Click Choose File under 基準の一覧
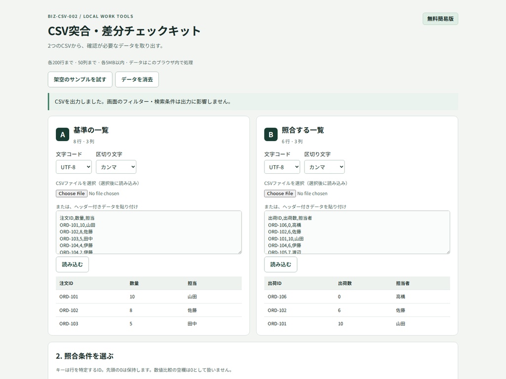This screenshot has height=379, width=506. click(72, 193)
